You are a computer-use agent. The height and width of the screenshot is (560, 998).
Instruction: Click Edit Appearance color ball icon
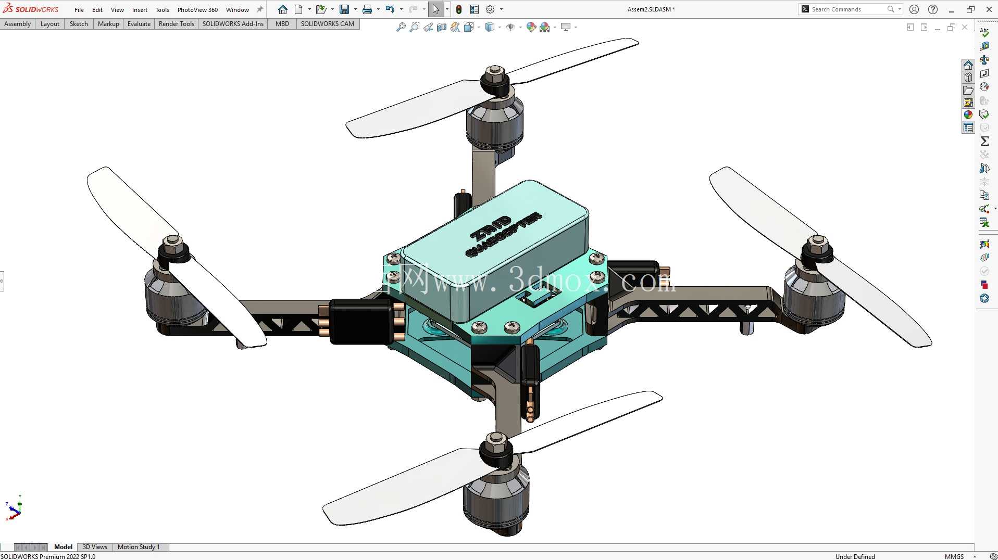coord(531,27)
